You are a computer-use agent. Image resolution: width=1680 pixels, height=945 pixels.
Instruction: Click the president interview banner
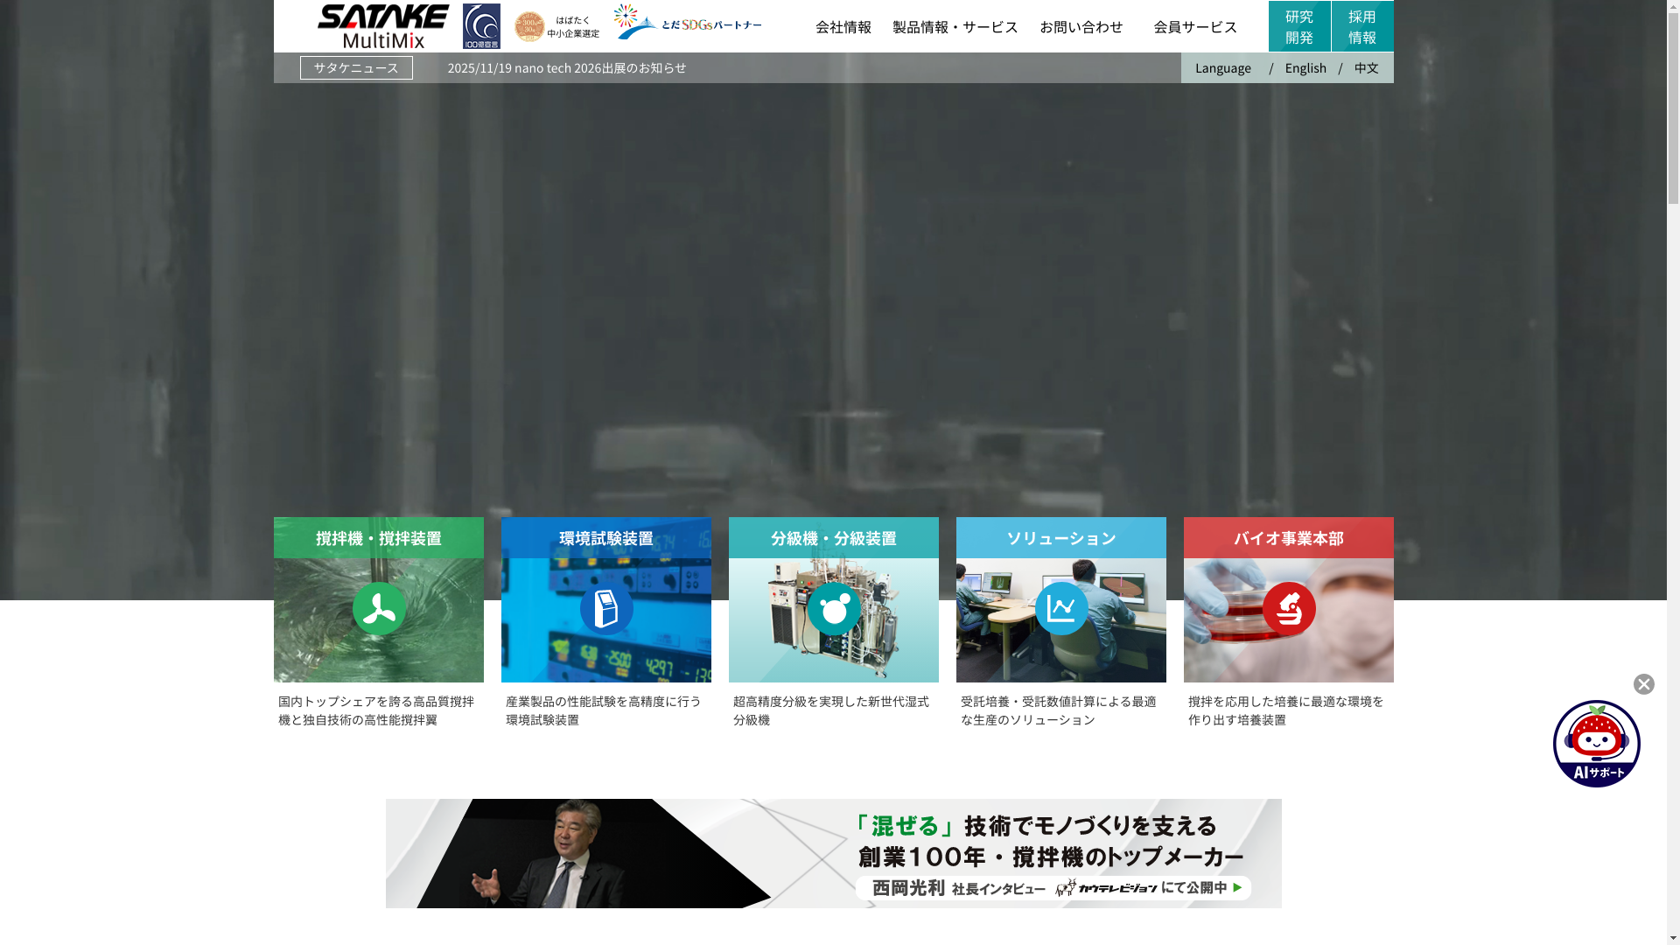(x=833, y=853)
